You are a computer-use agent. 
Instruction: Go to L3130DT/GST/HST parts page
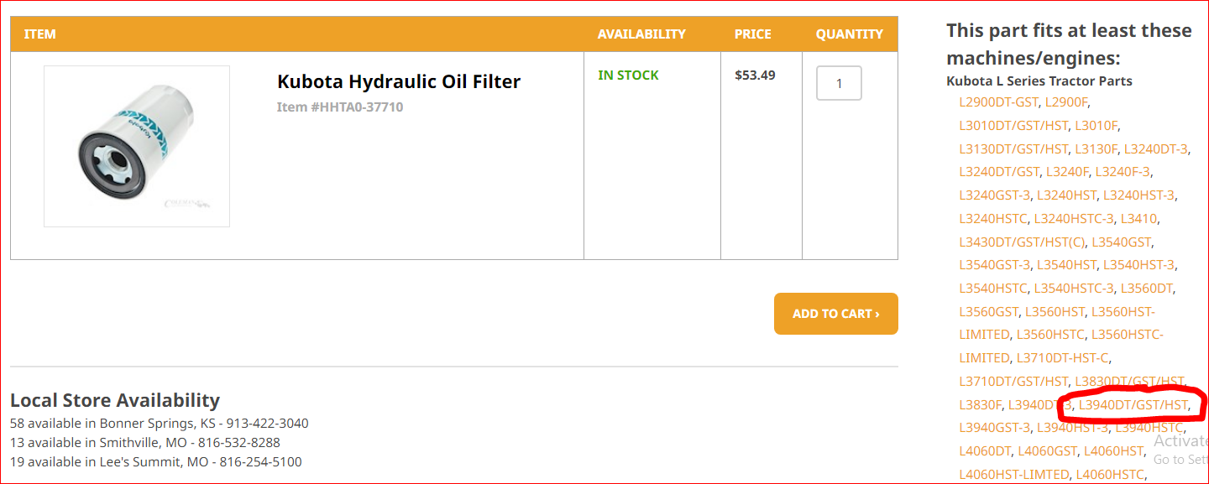coord(1013,149)
